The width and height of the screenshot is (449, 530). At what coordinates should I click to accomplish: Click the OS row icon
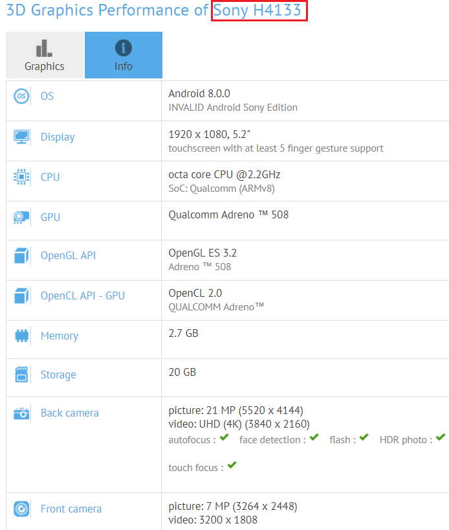click(x=21, y=96)
